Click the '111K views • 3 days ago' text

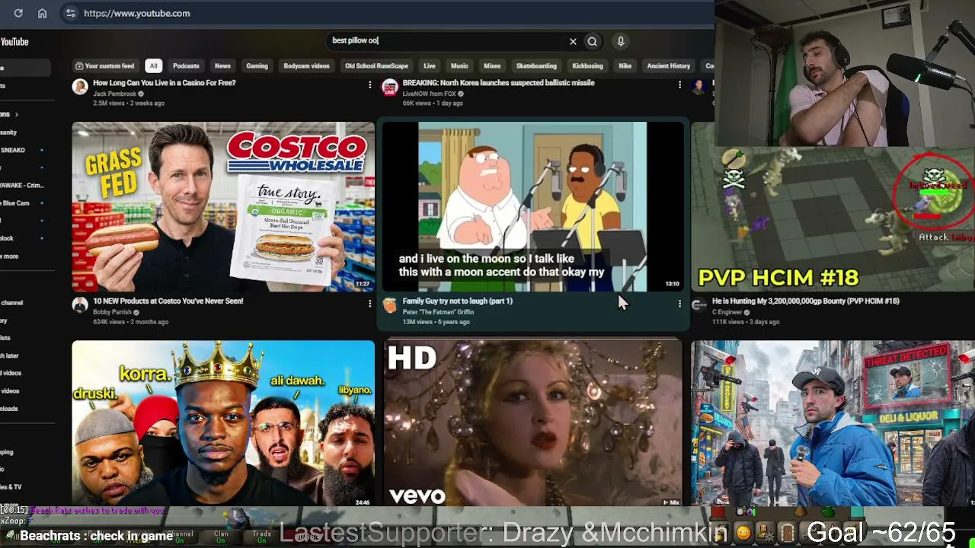(x=746, y=322)
